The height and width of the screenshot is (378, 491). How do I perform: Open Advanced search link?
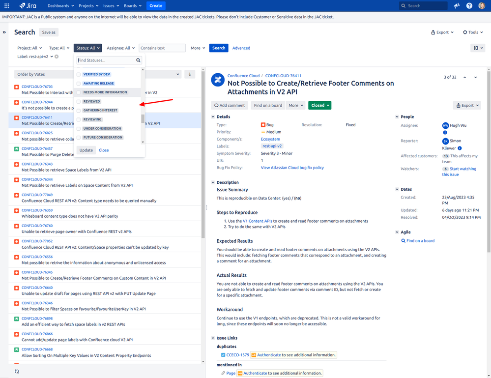241,48
